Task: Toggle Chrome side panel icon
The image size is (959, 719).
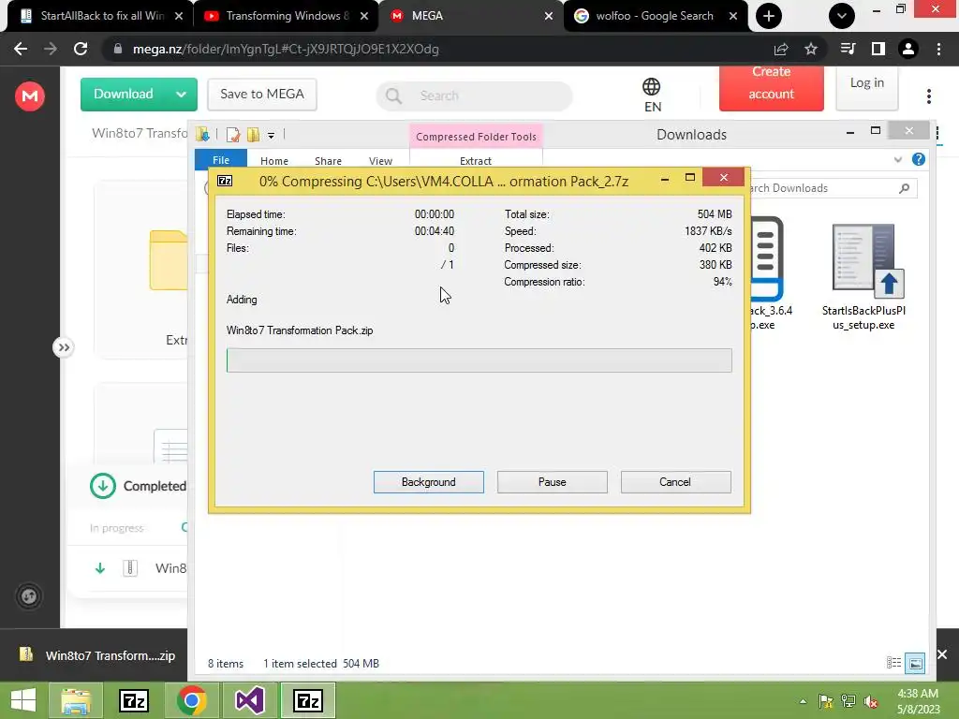Action: (x=878, y=49)
